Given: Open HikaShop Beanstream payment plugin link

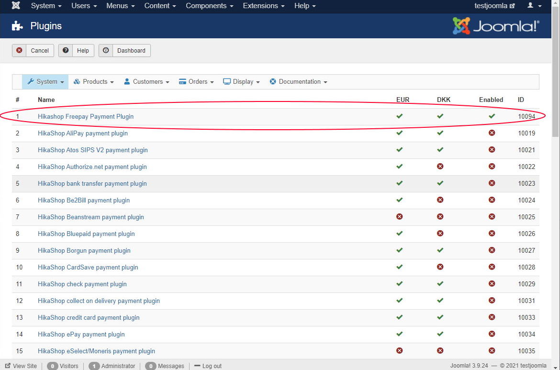Looking at the screenshot, I should click(x=91, y=217).
